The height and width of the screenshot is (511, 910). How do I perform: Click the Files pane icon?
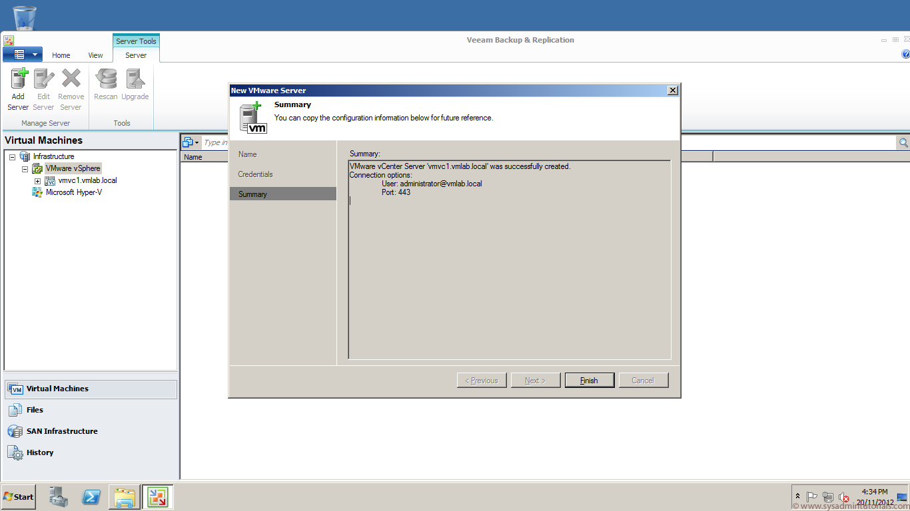click(15, 410)
